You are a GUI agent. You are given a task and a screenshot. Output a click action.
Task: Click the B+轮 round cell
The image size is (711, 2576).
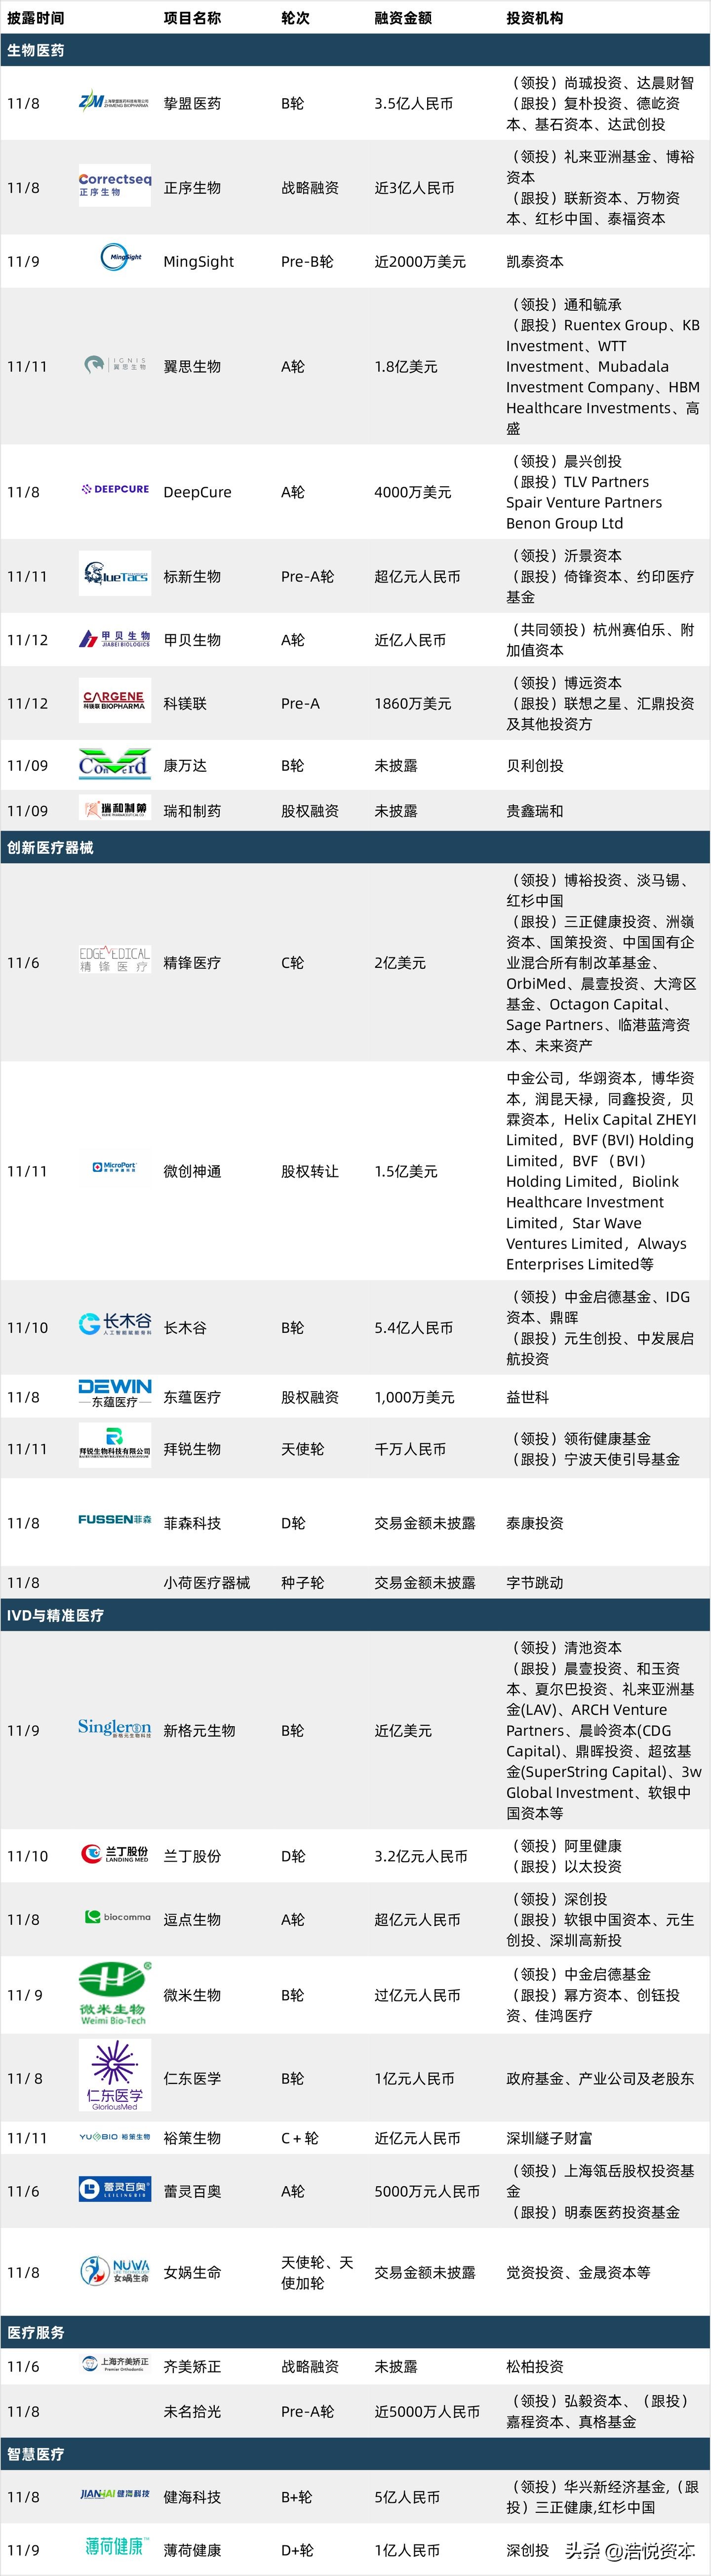click(x=296, y=2497)
